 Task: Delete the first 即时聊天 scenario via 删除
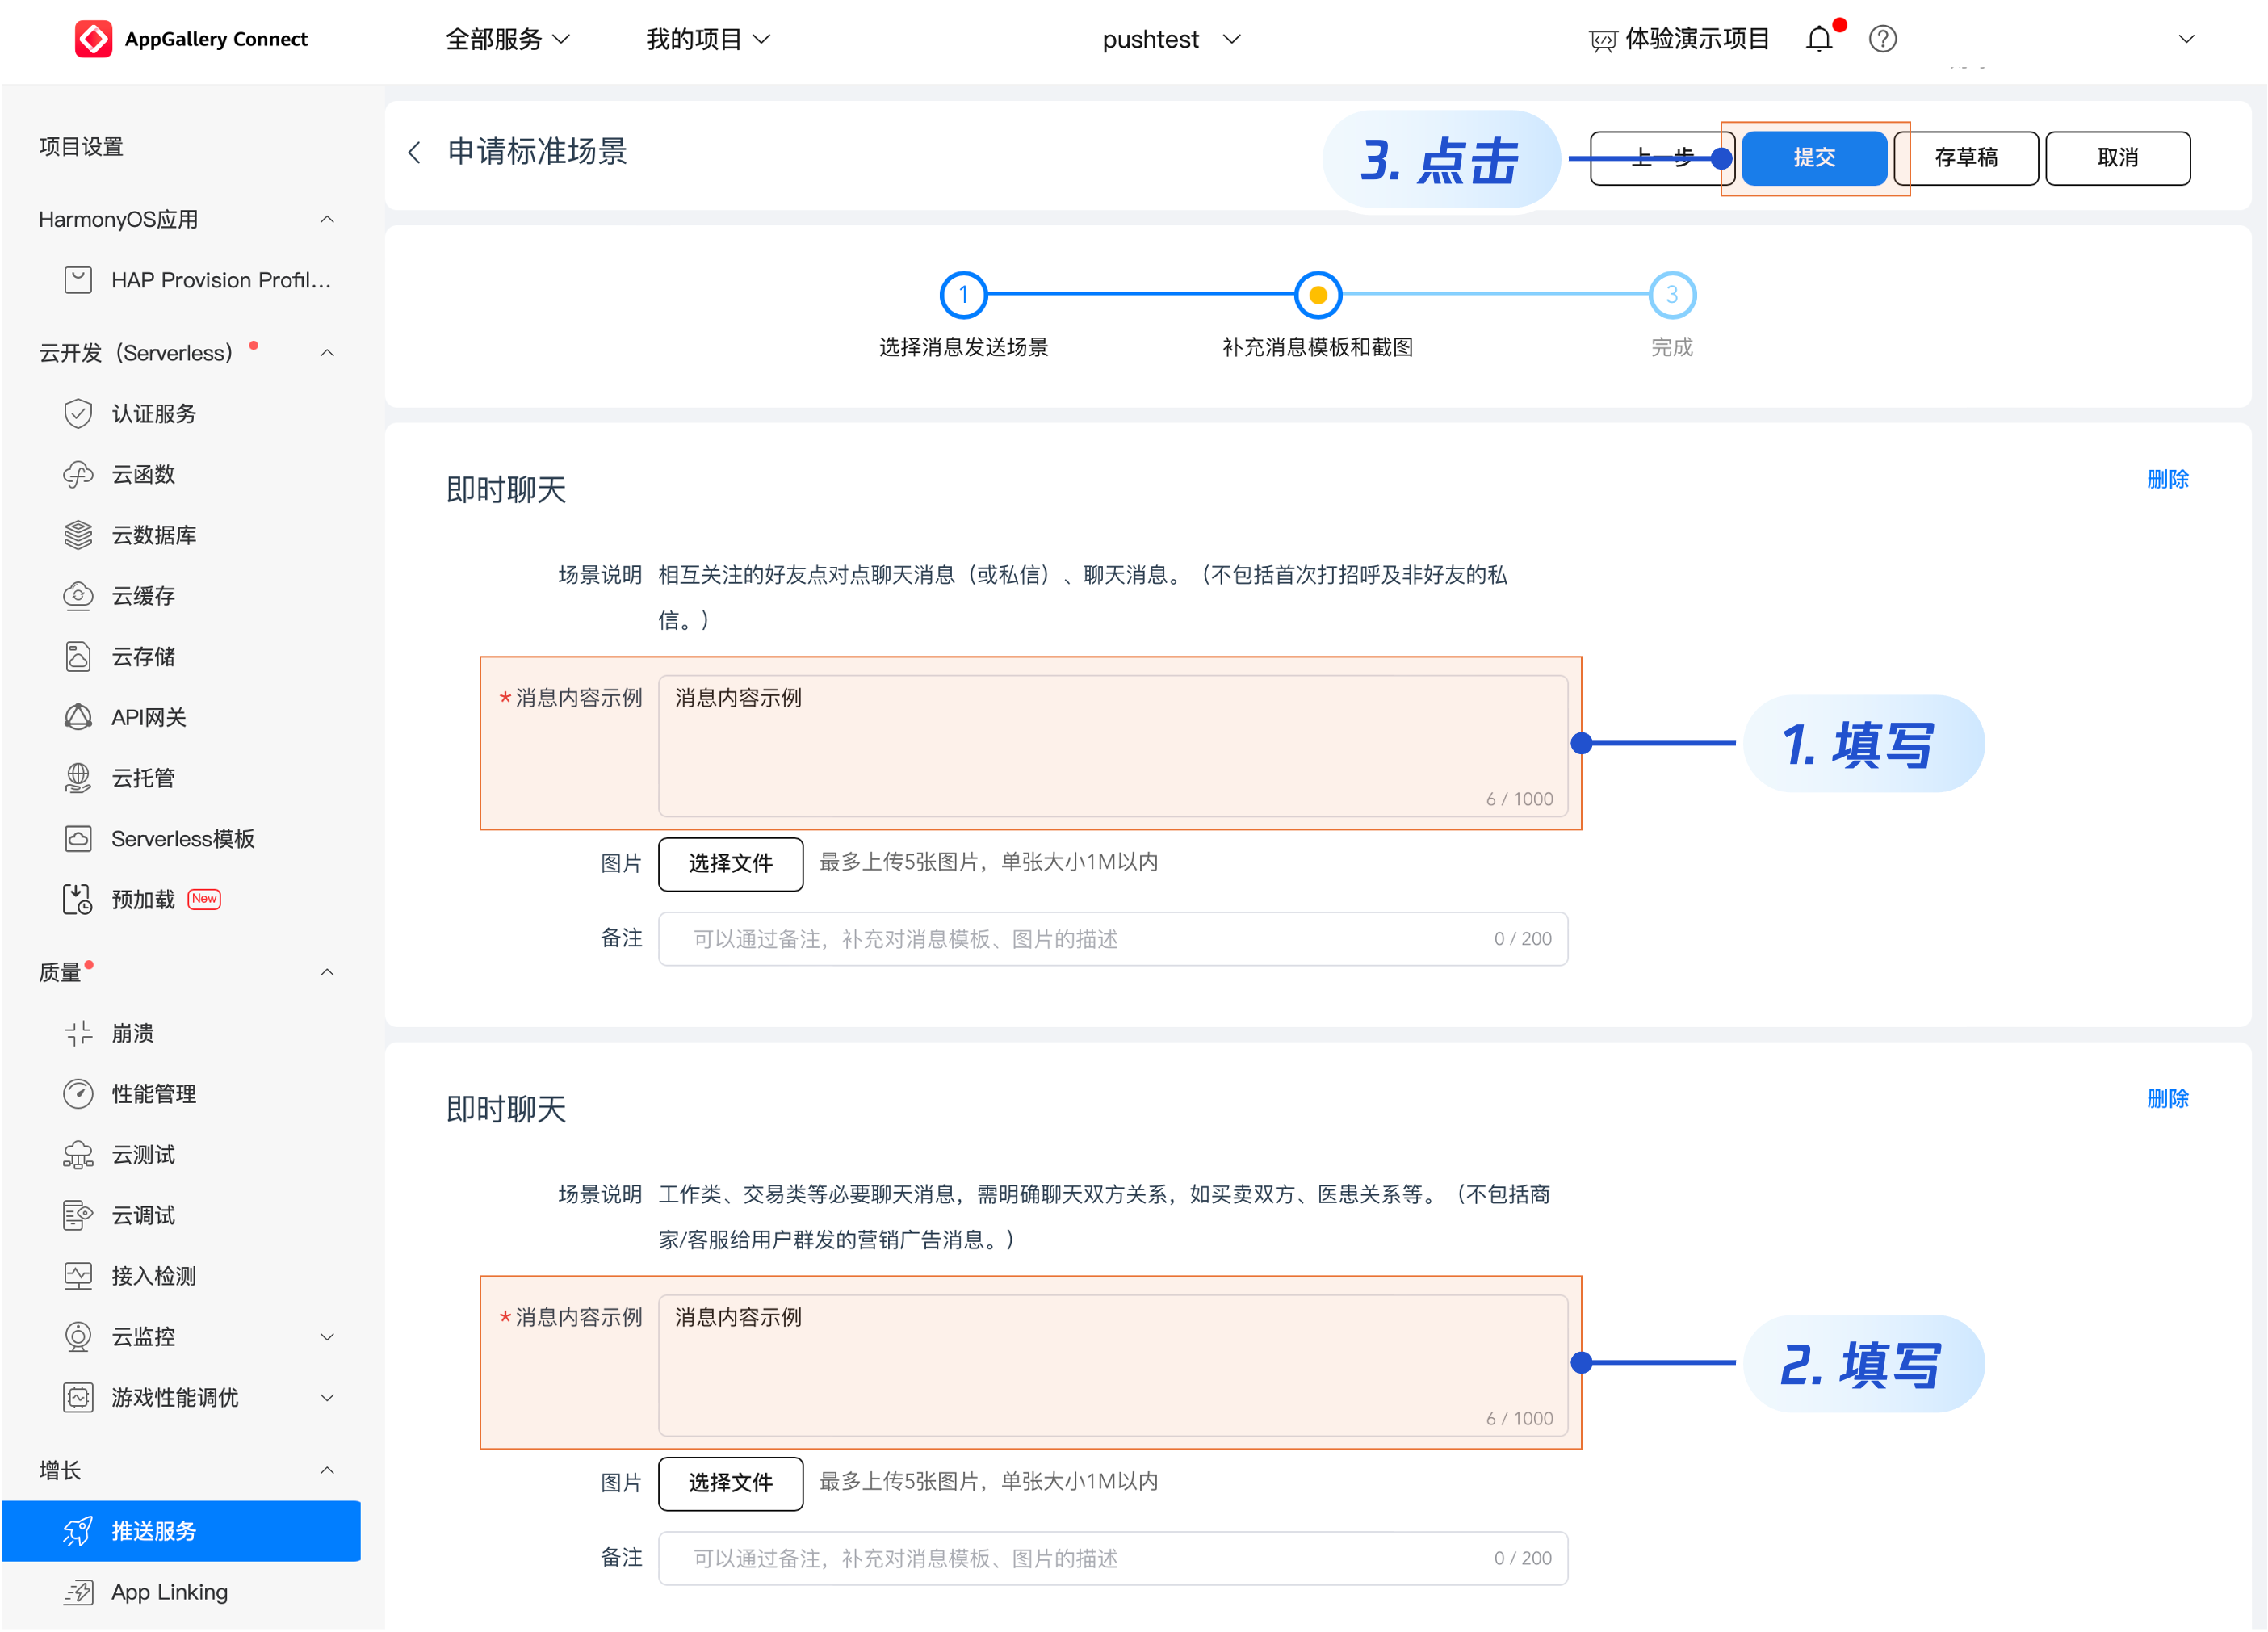pyautogui.click(x=2167, y=479)
